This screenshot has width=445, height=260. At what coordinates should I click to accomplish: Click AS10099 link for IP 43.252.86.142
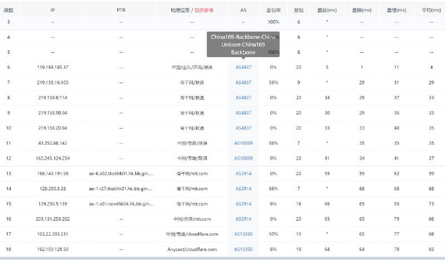pos(243,143)
